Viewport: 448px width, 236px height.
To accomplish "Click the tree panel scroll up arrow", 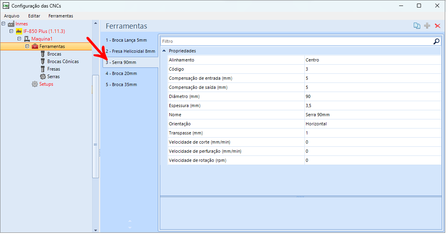I will 95,23.
